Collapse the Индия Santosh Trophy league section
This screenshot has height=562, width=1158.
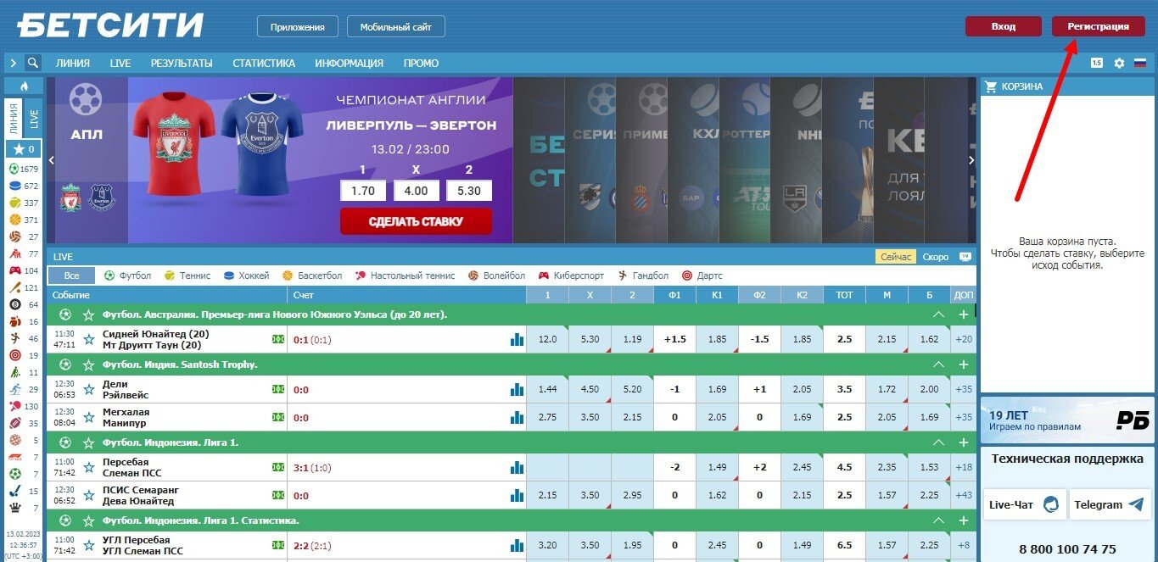pyautogui.click(x=938, y=364)
